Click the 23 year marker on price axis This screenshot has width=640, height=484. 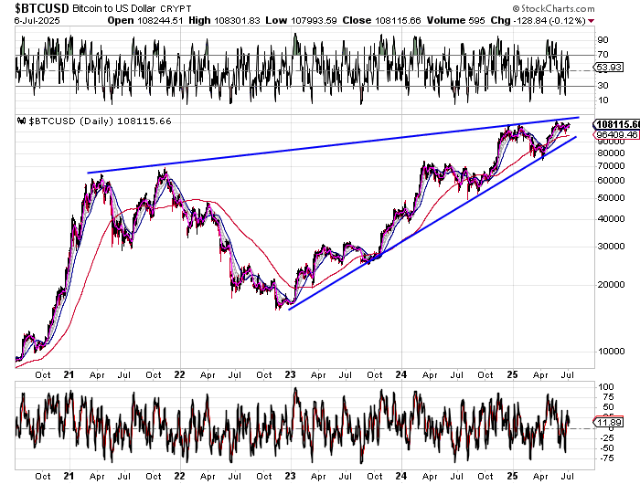coord(289,374)
